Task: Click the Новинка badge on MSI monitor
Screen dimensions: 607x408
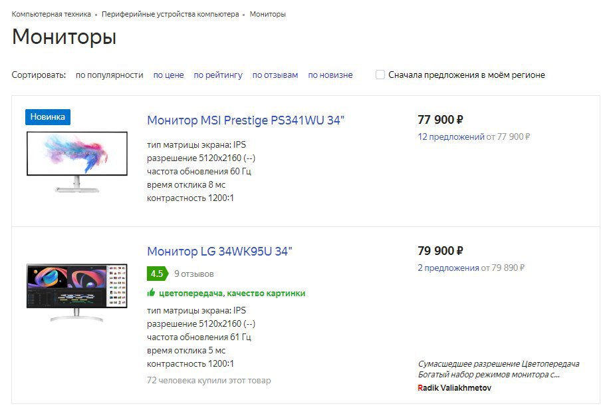Action: pos(48,117)
